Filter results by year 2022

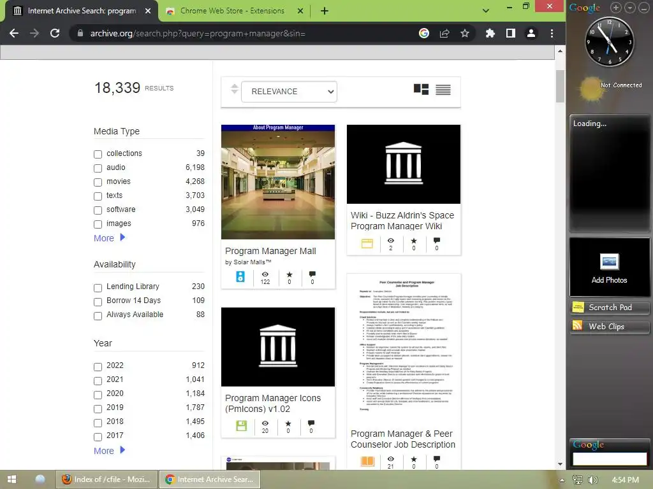point(98,366)
